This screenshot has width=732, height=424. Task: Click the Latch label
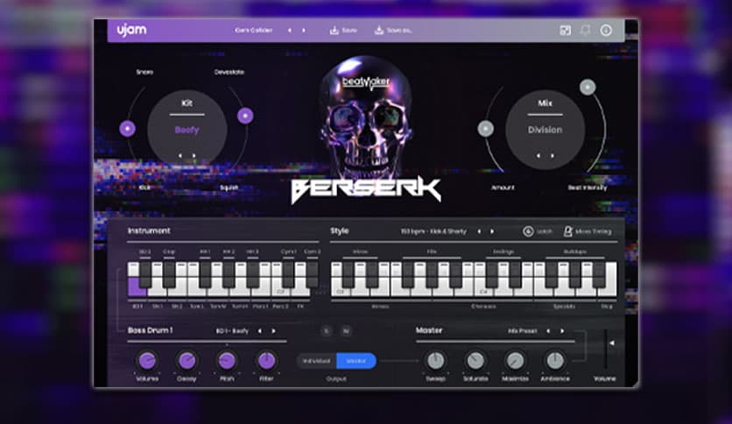coord(545,231)
